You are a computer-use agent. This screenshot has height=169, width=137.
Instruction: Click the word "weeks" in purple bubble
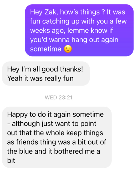(40, 30)
